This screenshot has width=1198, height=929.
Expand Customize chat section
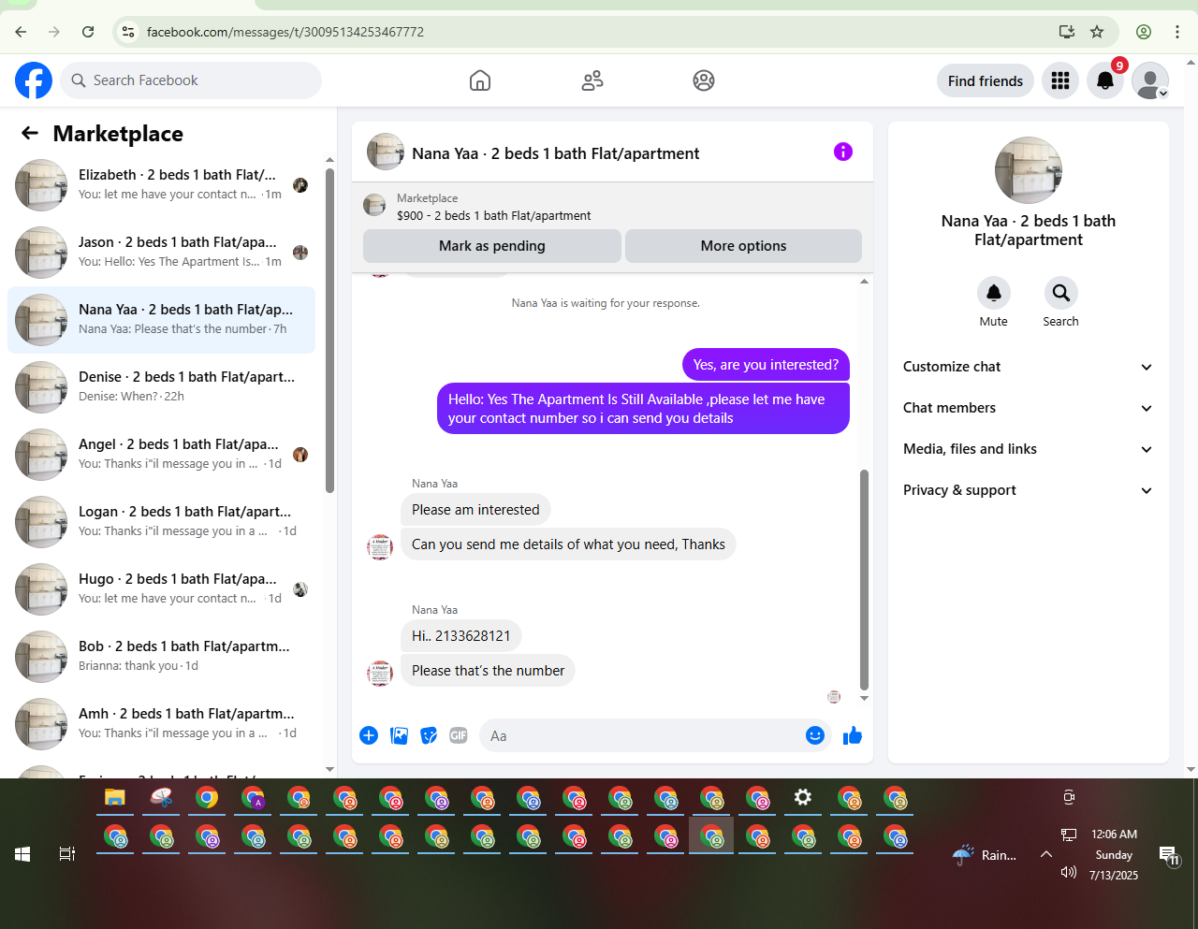1028,367
